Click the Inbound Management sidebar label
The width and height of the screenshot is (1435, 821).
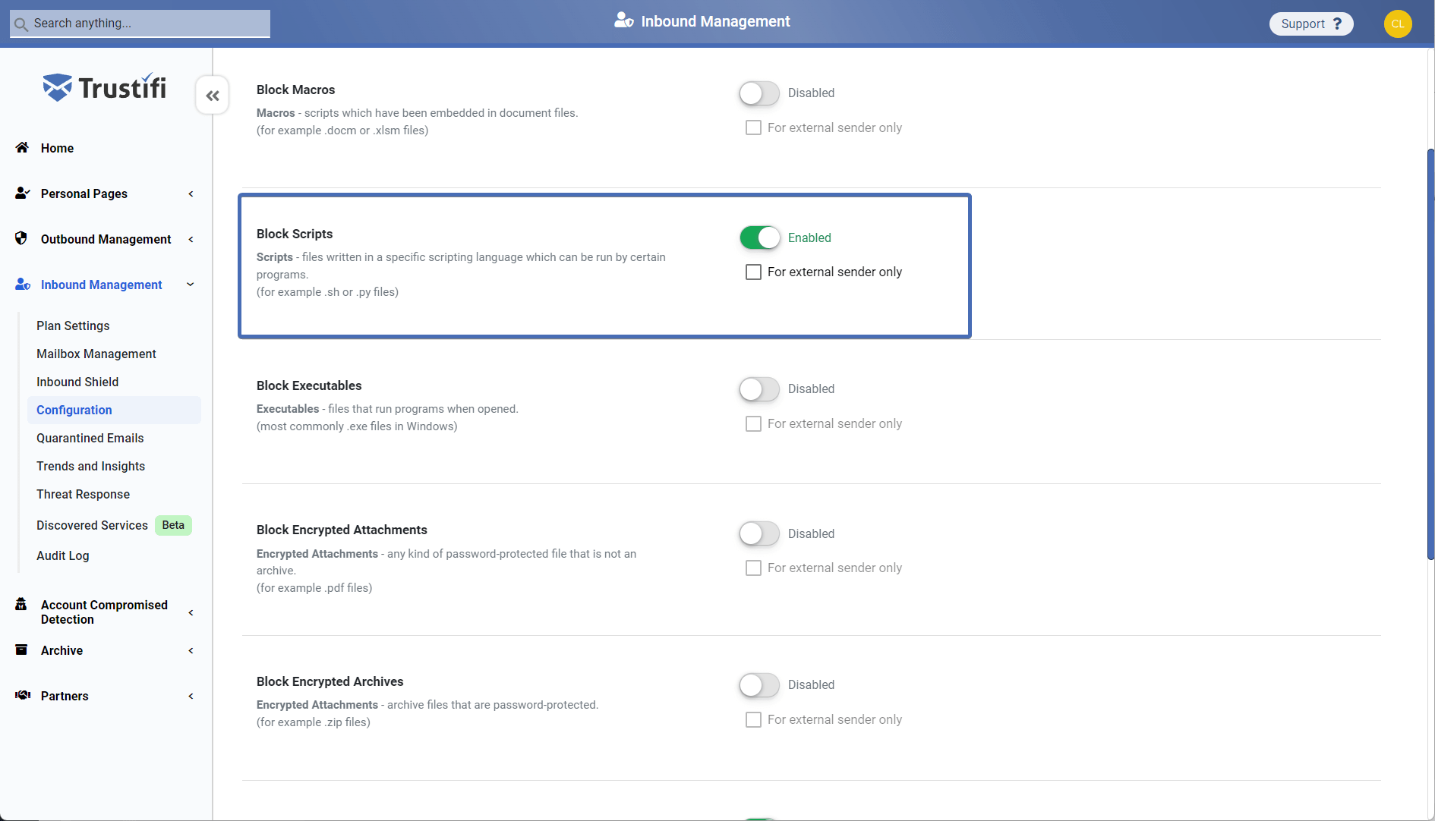click(x=102, y=285)
